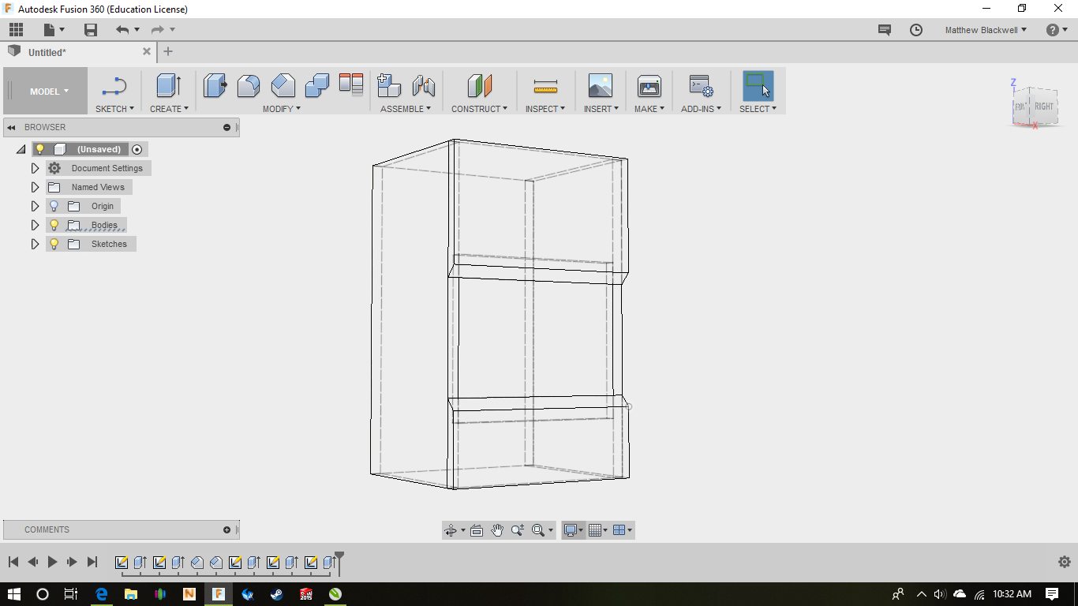This screenshot has width=1078, height=606.
Task: Toggle the (Unsaved) root component lightbulb
Action: click(40, 149)
